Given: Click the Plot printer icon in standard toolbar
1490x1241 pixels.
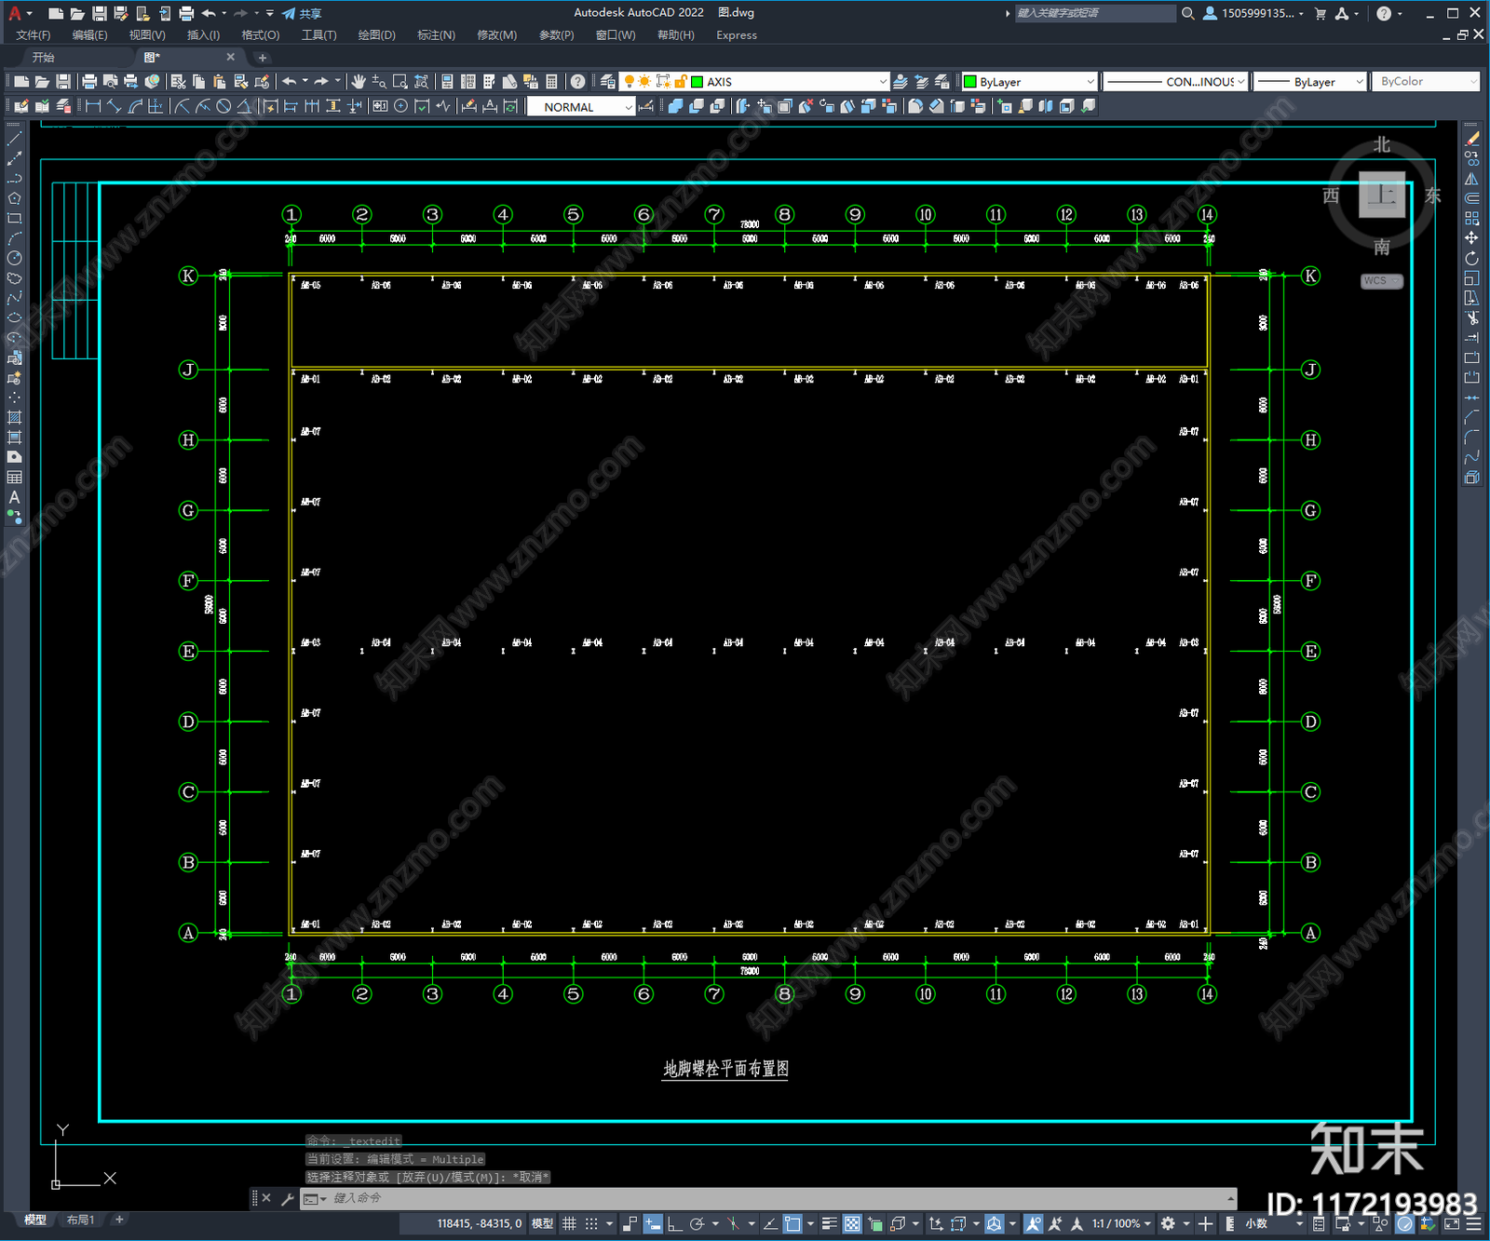Looking at the screenshot, I should (89, 82).
